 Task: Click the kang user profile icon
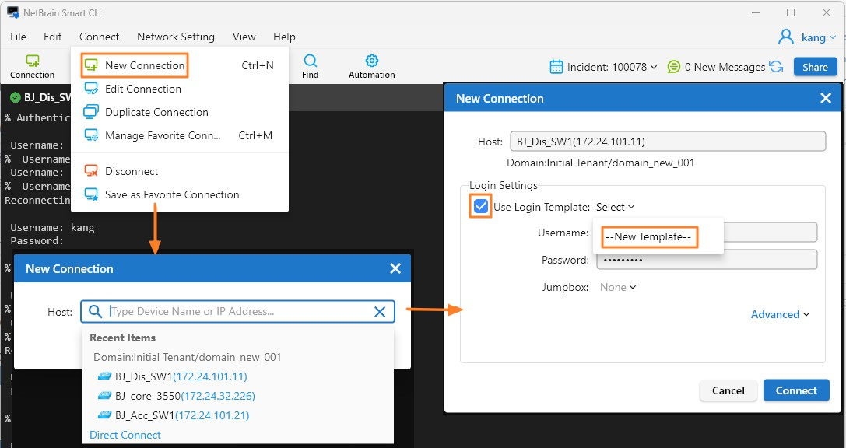tap(787, 37)
